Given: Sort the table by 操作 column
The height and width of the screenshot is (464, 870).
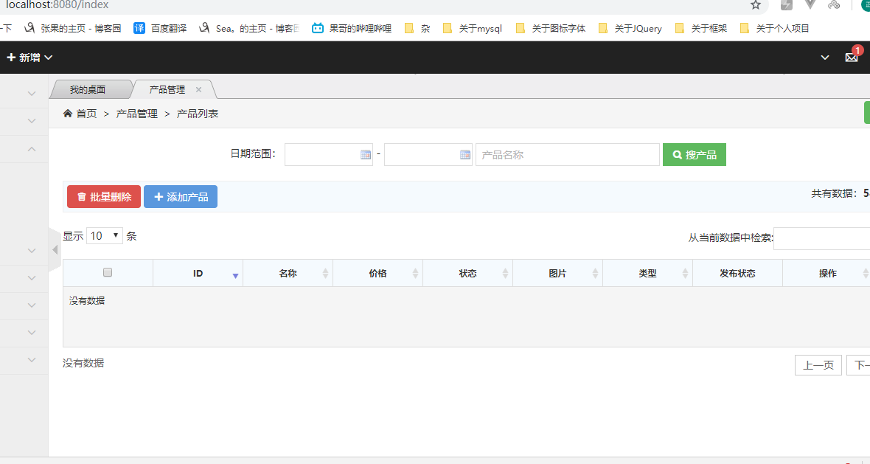Looking at the screenshot, I should 826,273.
